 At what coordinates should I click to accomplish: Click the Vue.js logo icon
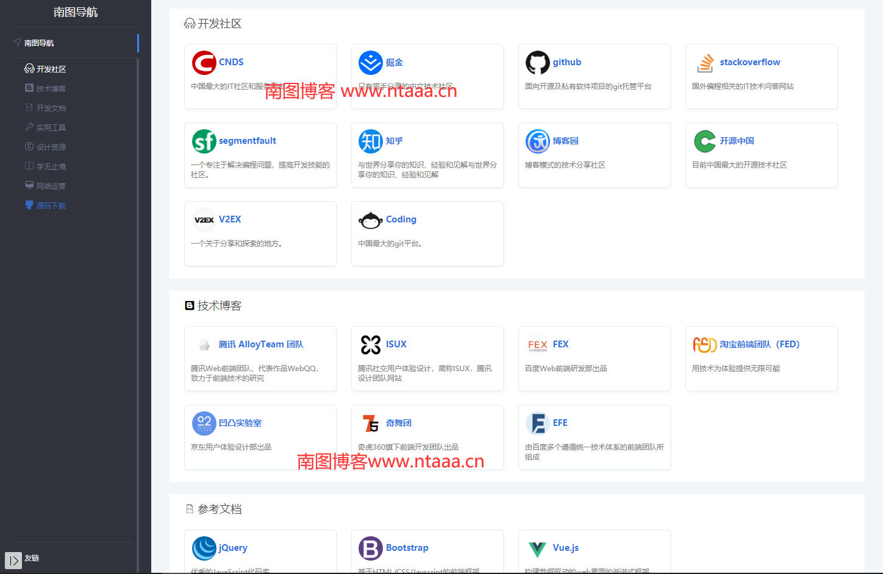coord(537,548)
